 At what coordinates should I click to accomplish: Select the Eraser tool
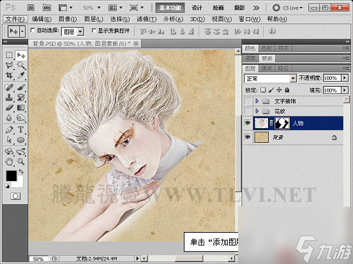point(9,108)
